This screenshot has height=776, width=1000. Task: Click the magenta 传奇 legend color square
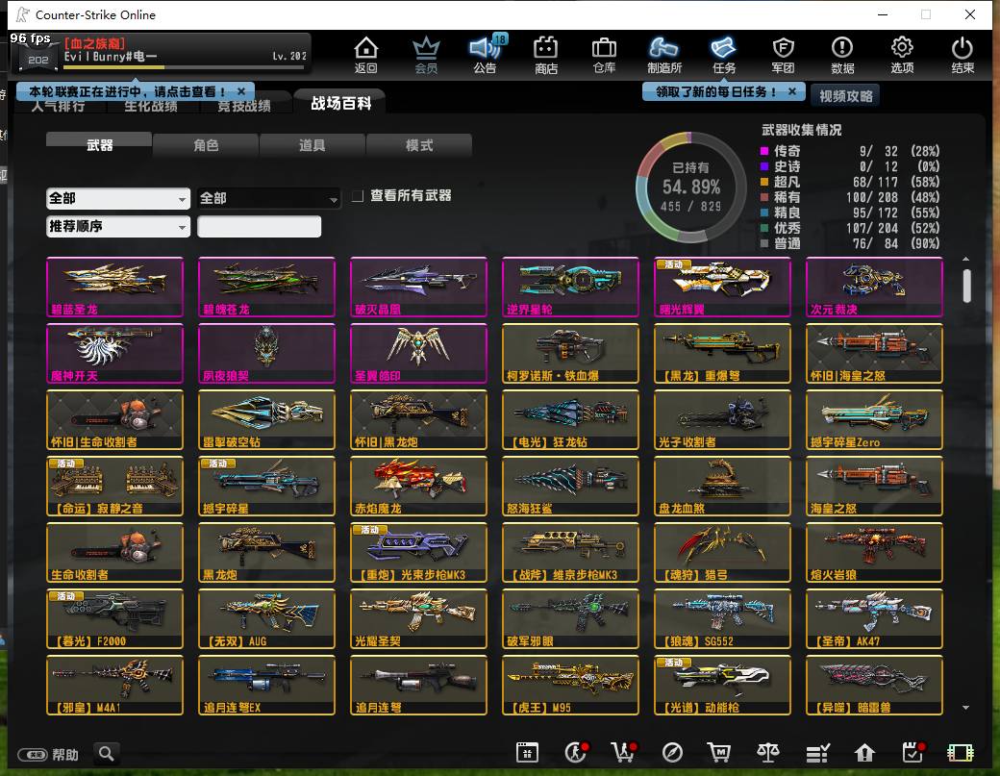[x=764, y=151]
